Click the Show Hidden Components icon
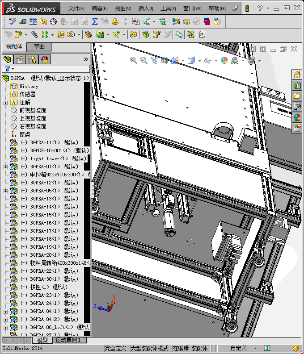304x354 pixels. tap(88, 34)
